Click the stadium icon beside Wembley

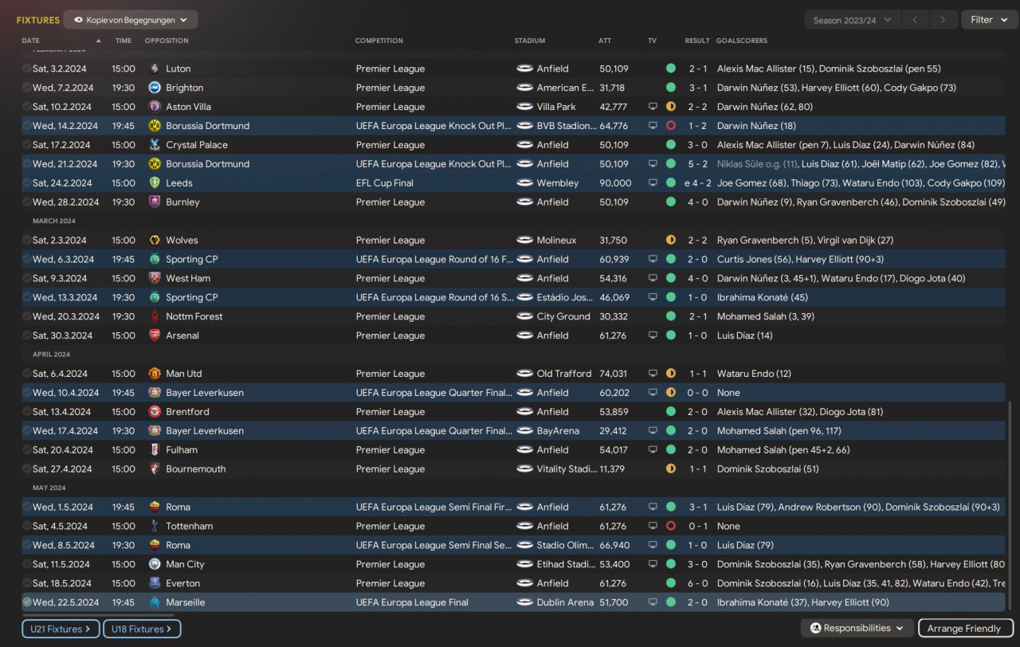click(x=524, y=183)
